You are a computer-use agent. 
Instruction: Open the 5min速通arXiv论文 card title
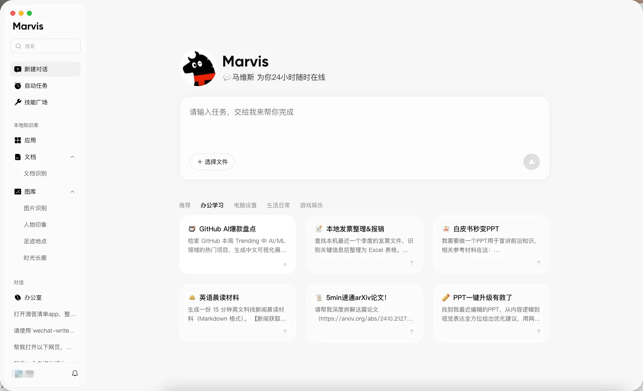pyautogui.click(x=356, y=297)
